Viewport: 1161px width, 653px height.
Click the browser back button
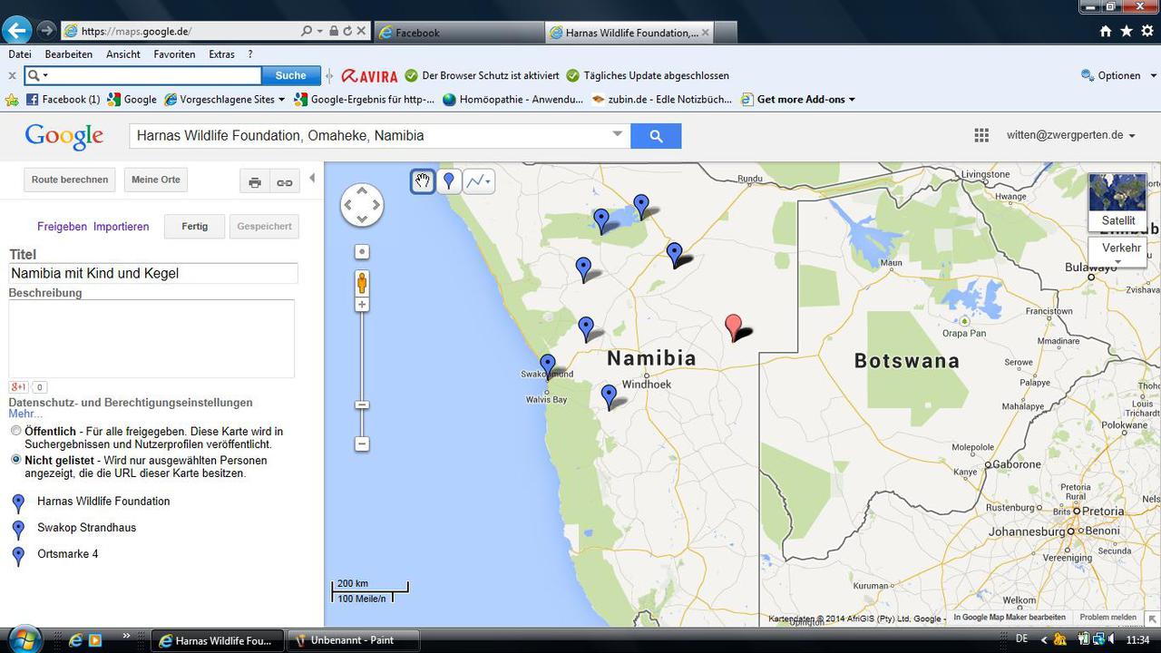[x=16, y=30]
